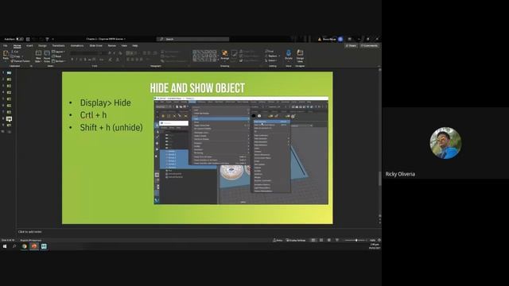509x286 pixels.
Task: Open Reading View from status bar
Action: [328, 240]
